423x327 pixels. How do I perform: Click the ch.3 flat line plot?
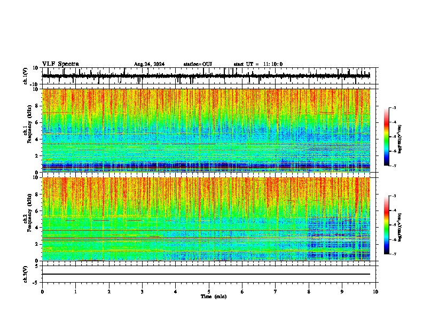point(206,274)
